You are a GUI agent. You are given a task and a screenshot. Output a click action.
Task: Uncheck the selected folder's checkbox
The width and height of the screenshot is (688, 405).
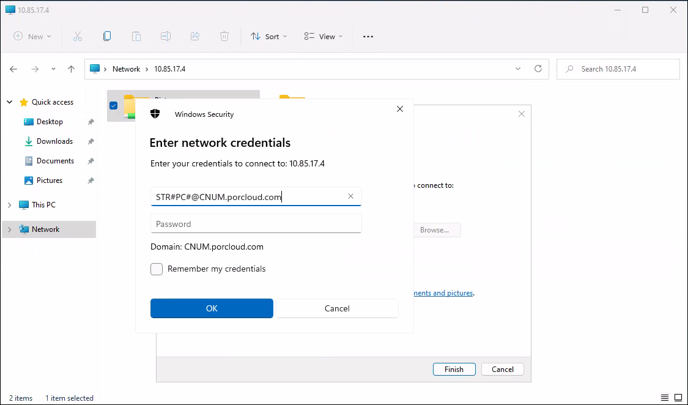113,105
